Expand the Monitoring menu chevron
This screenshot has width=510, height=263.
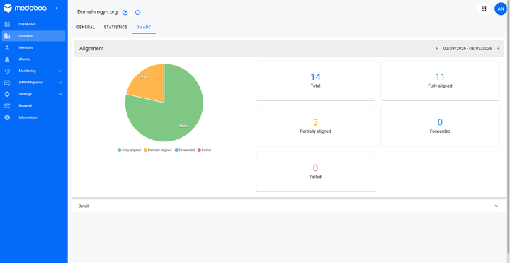click(x=59, y=71)
